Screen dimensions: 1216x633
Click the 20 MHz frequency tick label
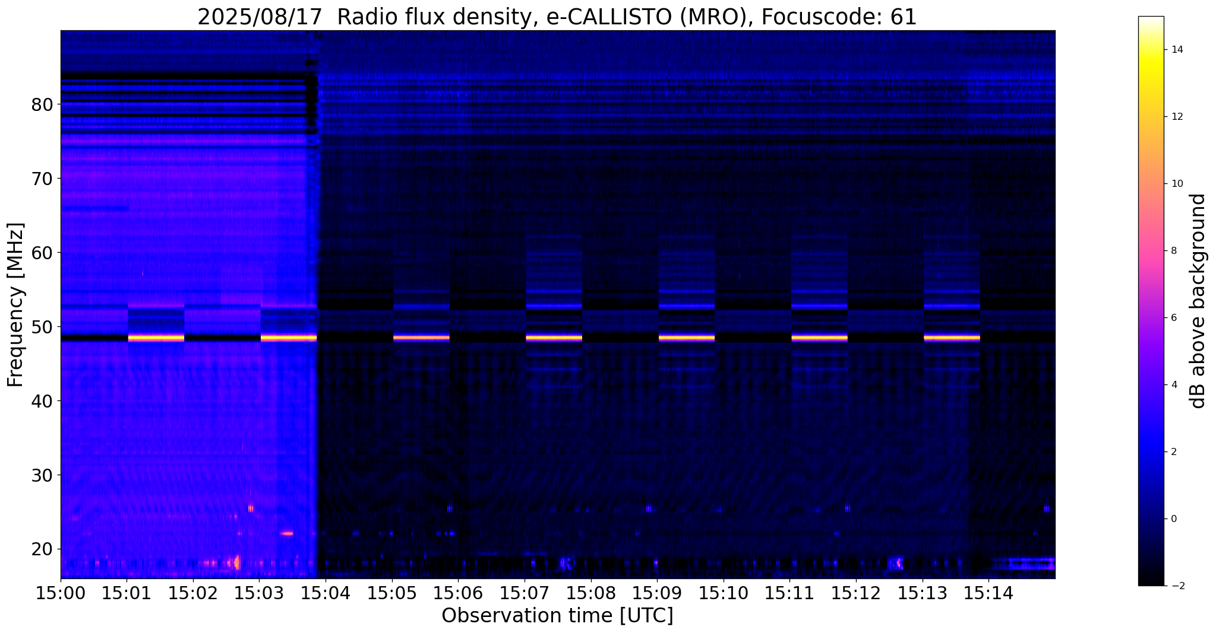[42, 549]
